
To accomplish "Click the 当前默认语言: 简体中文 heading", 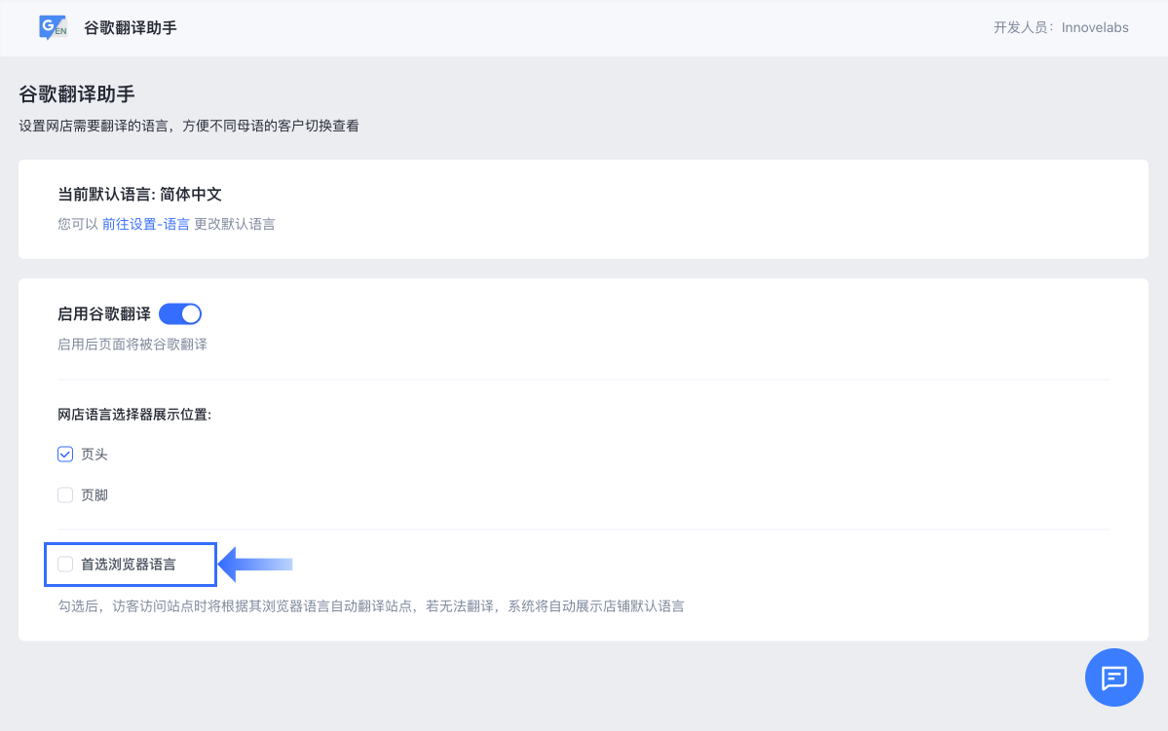I will tap(140, 195).
